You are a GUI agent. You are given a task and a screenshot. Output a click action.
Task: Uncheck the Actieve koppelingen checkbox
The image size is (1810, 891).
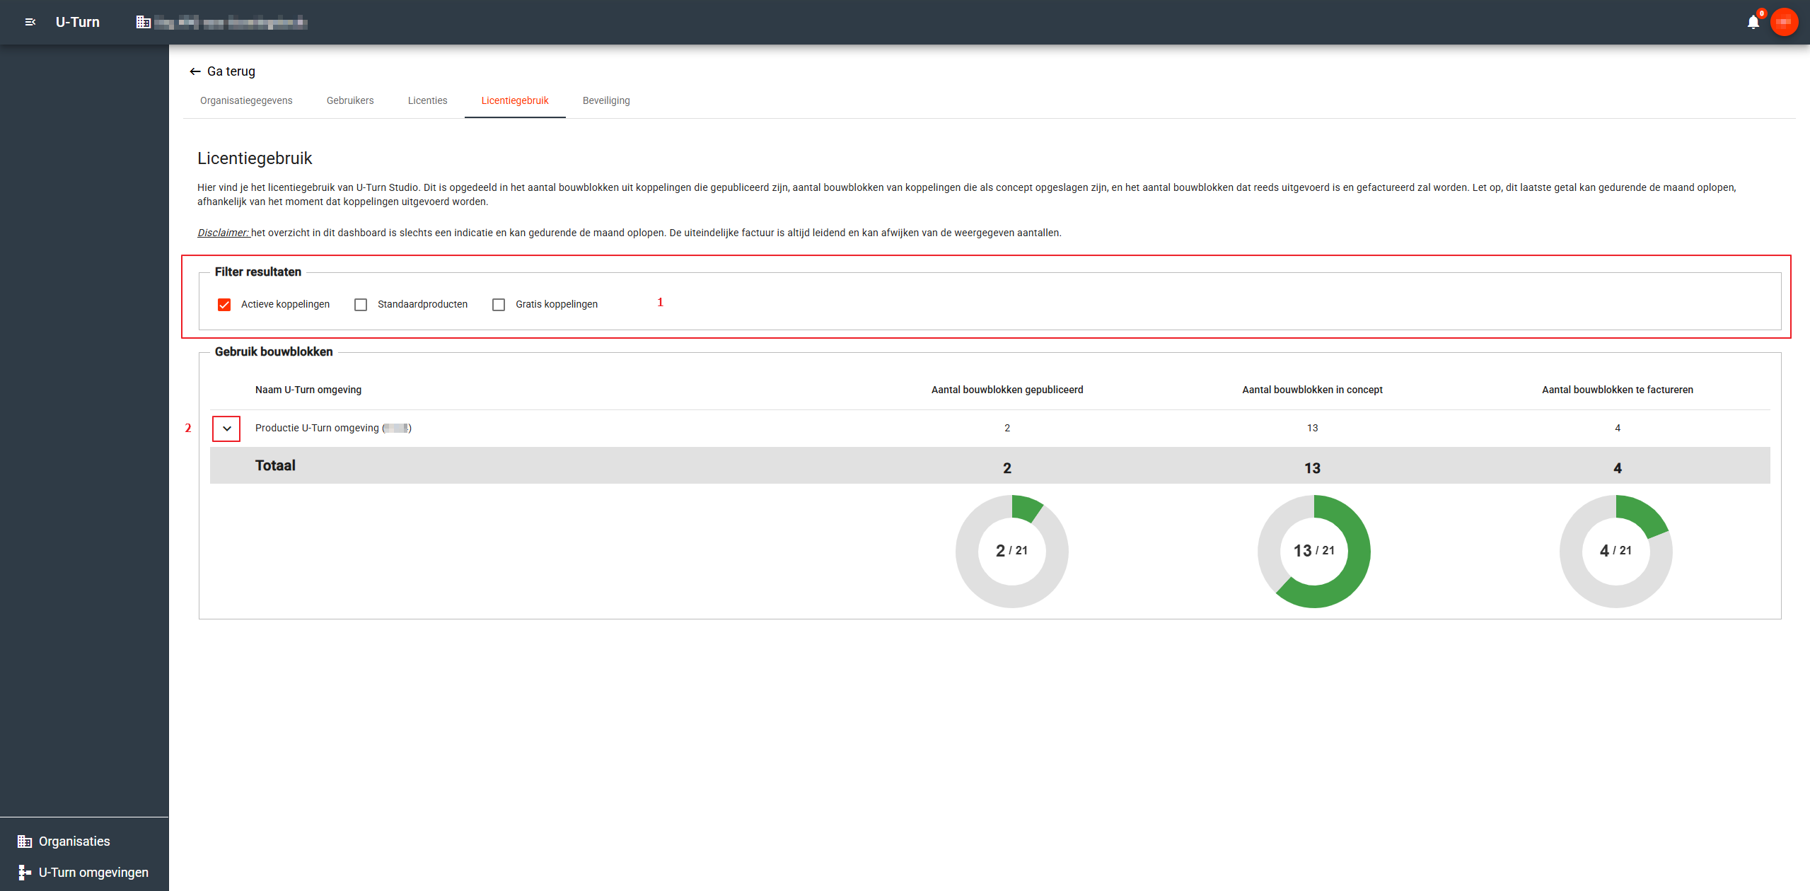point(224,305)
